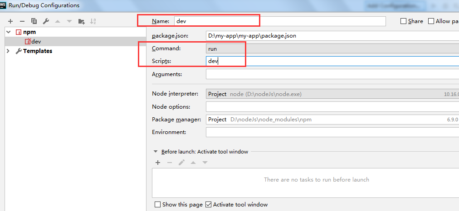The width and height of the screenshot is (459, 211).
Task: Click the dev configuration icon in tree
Action: coord(28,42)
